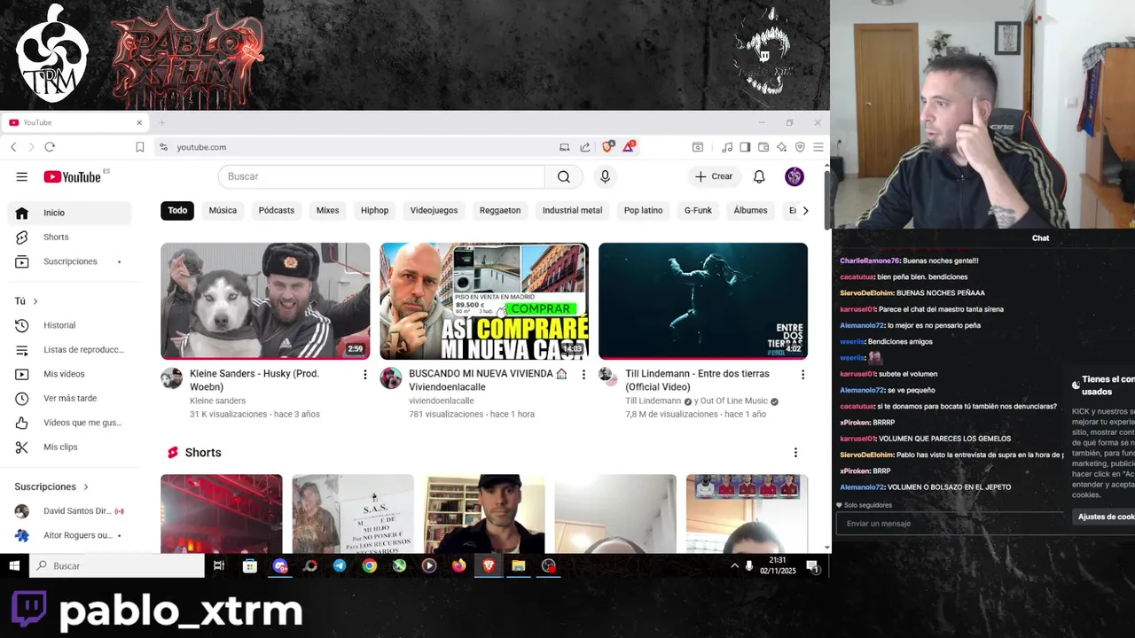Select the Industrial metal filter chip
Viewport: 1135px width, 638px height.
(x=572, y=210)
